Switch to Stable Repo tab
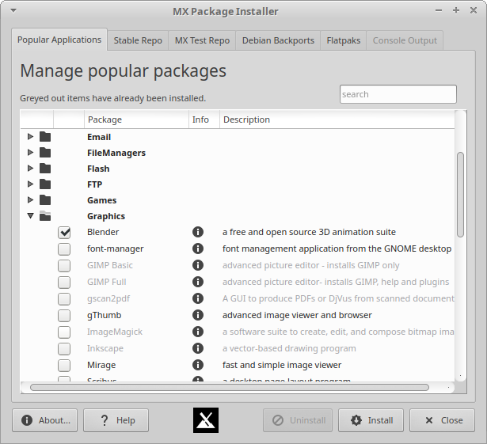Image resolution: width=487 pixels, height=444 pixels. (x=138, y=40)
